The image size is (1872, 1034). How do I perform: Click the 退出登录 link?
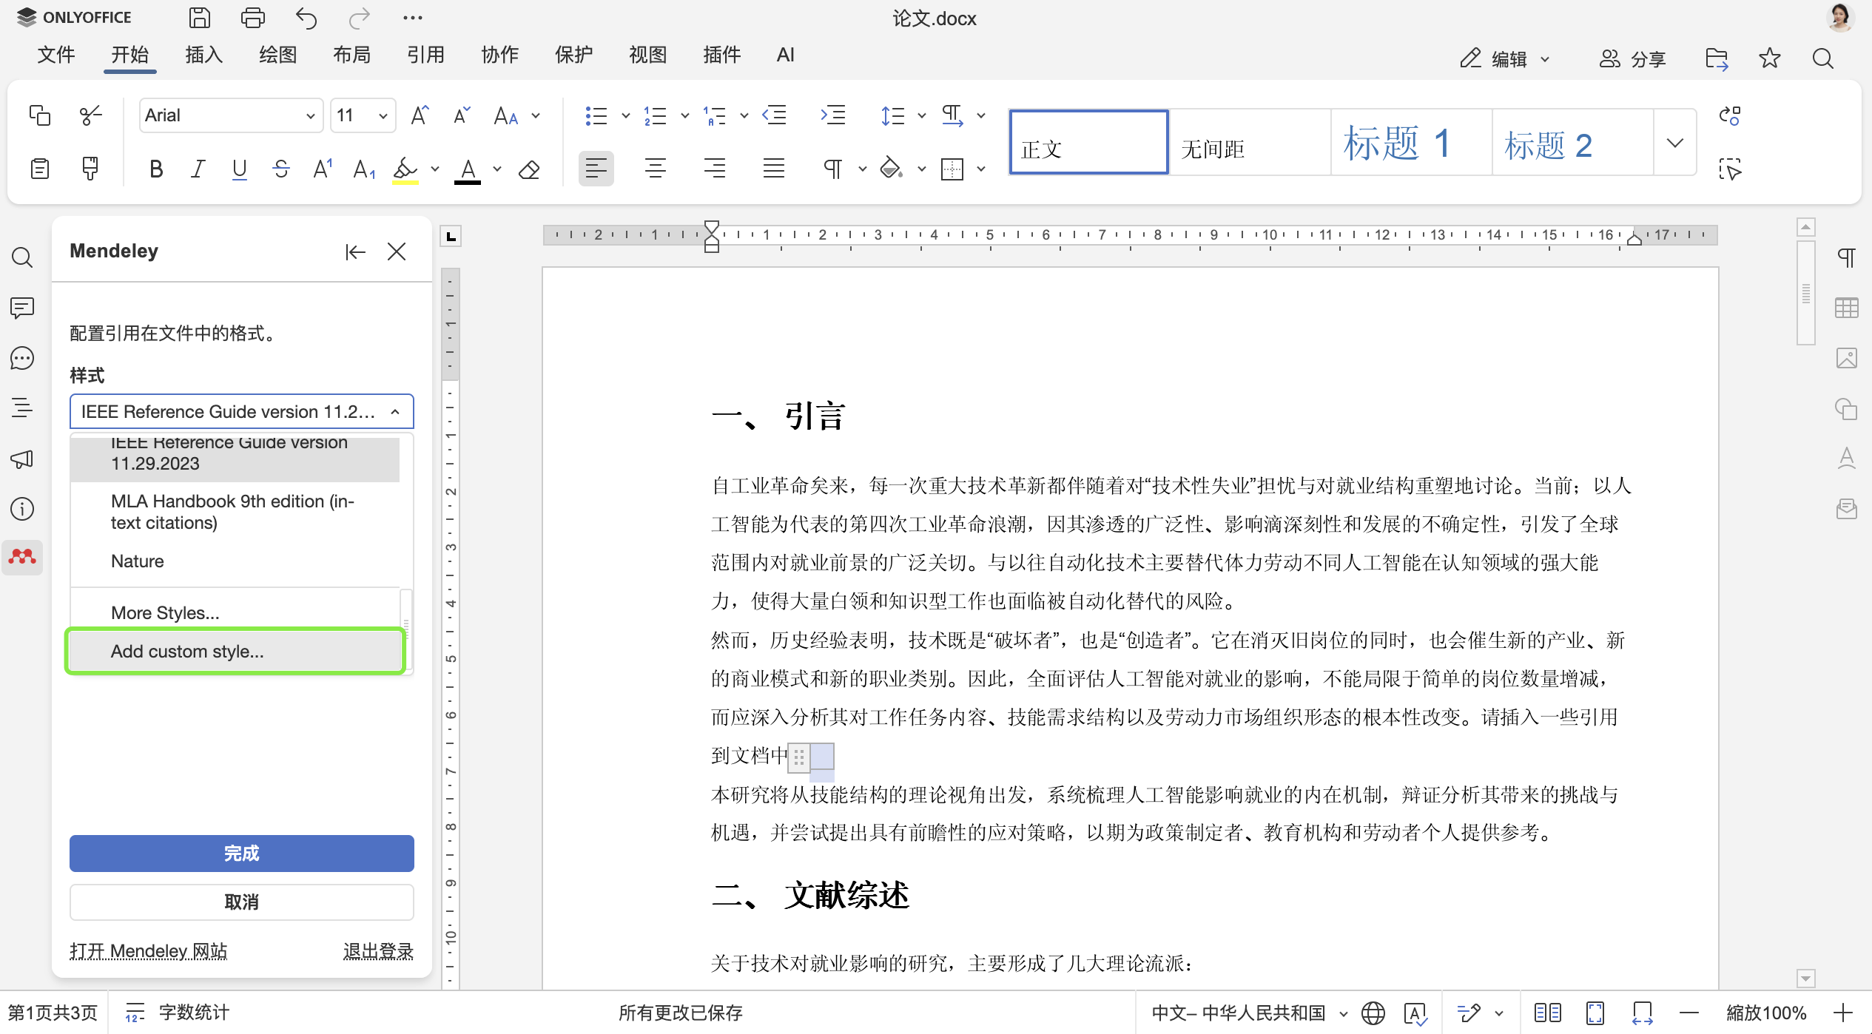pyautogui.click(x=378, y=951)
